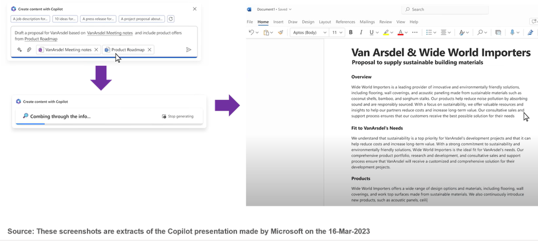Click Stop generating button
This screenshot has width=538, height=241.
click(x=178, y=117)
